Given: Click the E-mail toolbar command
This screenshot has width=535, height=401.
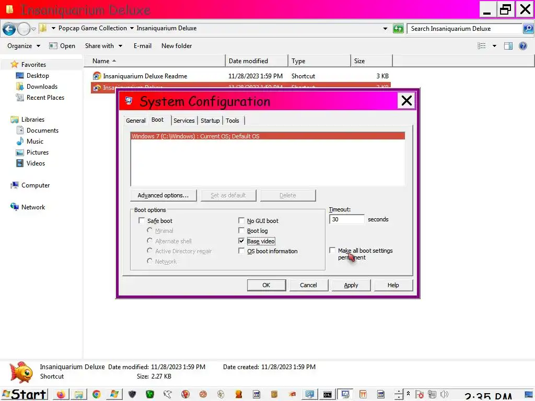Looking at the screenshot, I should (x=142, y=46).
